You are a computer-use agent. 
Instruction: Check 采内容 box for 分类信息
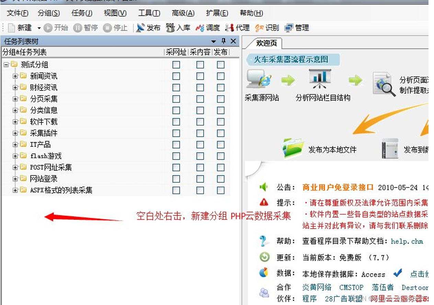point(200,110)
